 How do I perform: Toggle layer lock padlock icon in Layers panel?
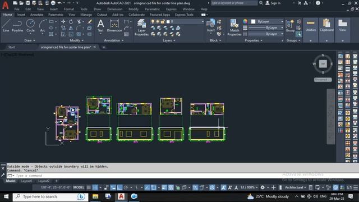coord(163,21)
